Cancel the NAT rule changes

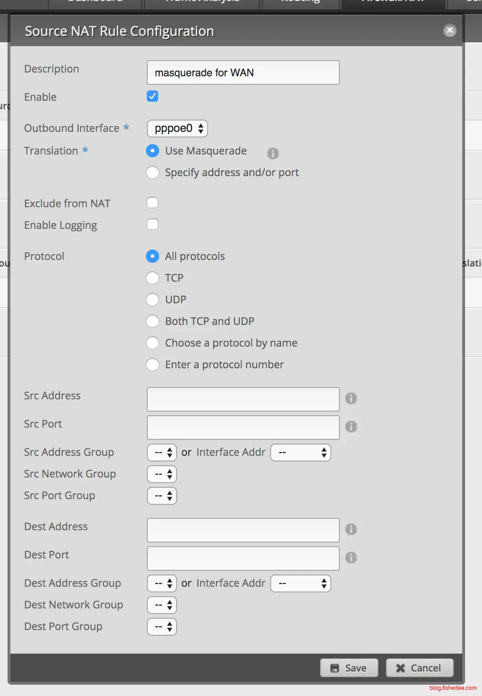[x=419, y=668]
